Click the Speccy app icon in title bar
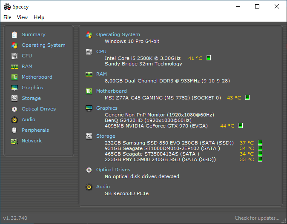This screenshot has width=287, height=224. coord(7,6)
